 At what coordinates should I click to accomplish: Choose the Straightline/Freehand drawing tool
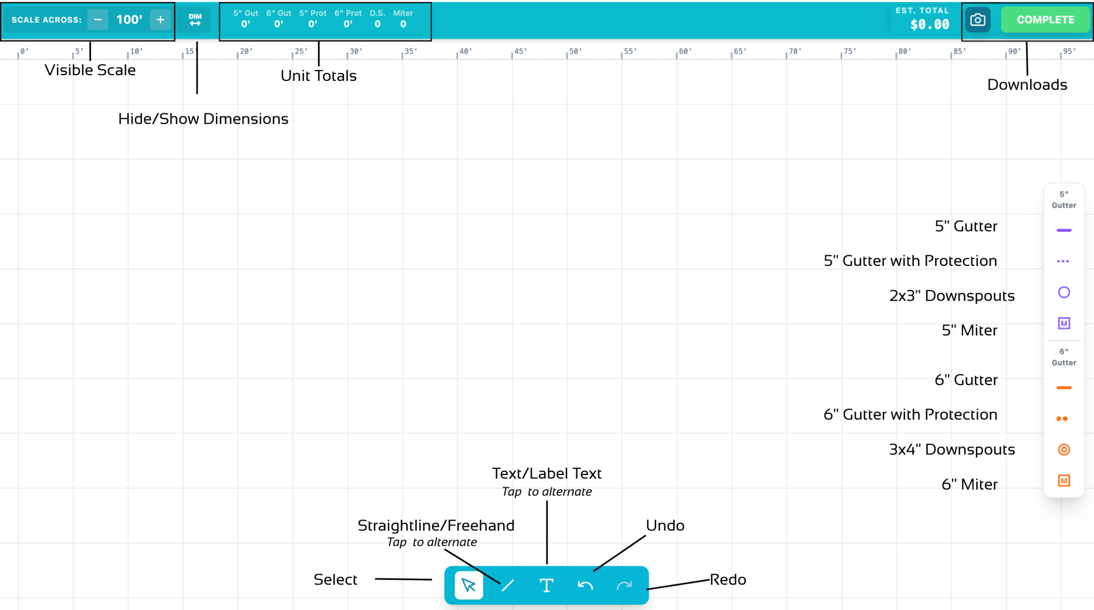[508, 585]
